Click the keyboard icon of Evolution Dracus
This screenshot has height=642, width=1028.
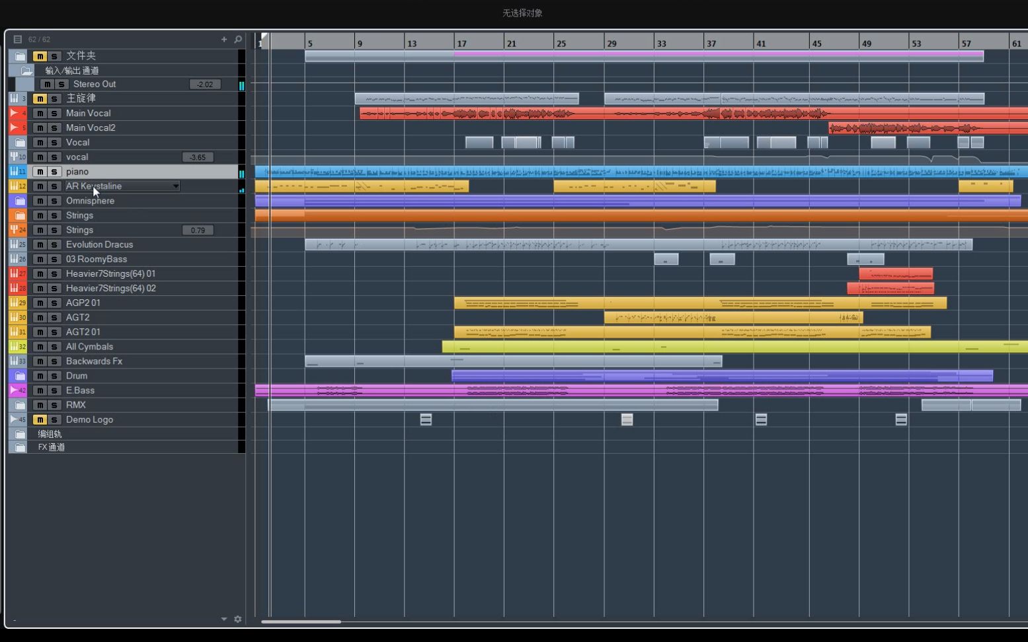(14, 244)
